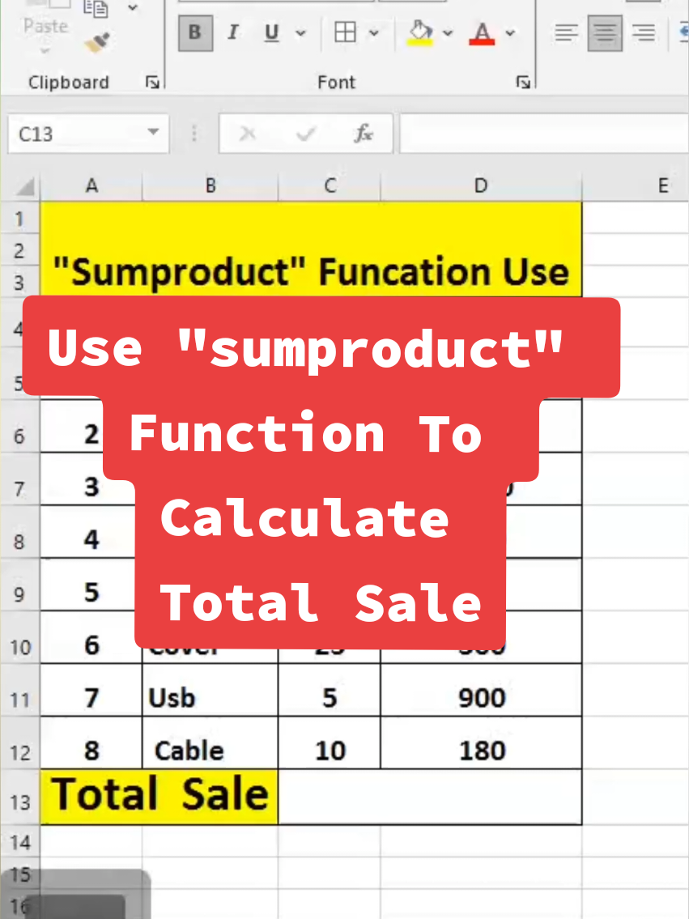Open the Font Color dropdown arrow
The width and height of the screenshot is (689, 919).
point(510,33)
